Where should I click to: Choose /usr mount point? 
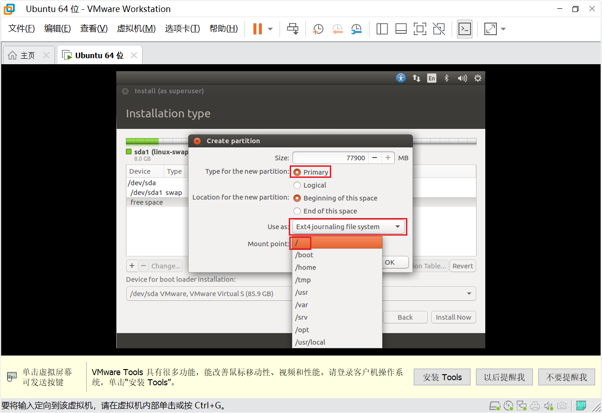coord(337,292)
